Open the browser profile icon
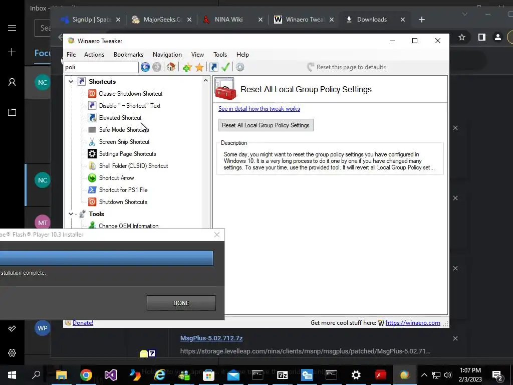This screenshot has width=513, height=385. point(498,37)
